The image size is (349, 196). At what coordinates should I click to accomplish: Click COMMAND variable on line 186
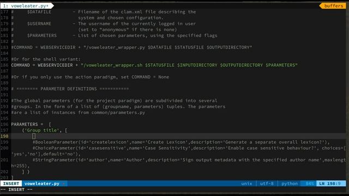[21, 65]
